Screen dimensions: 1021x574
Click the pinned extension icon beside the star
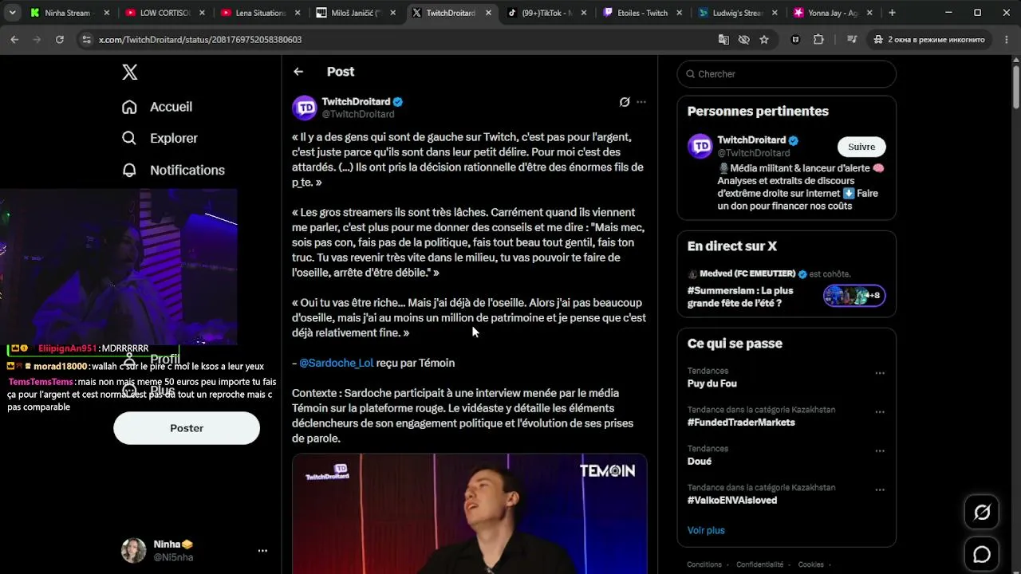point(795,39)
